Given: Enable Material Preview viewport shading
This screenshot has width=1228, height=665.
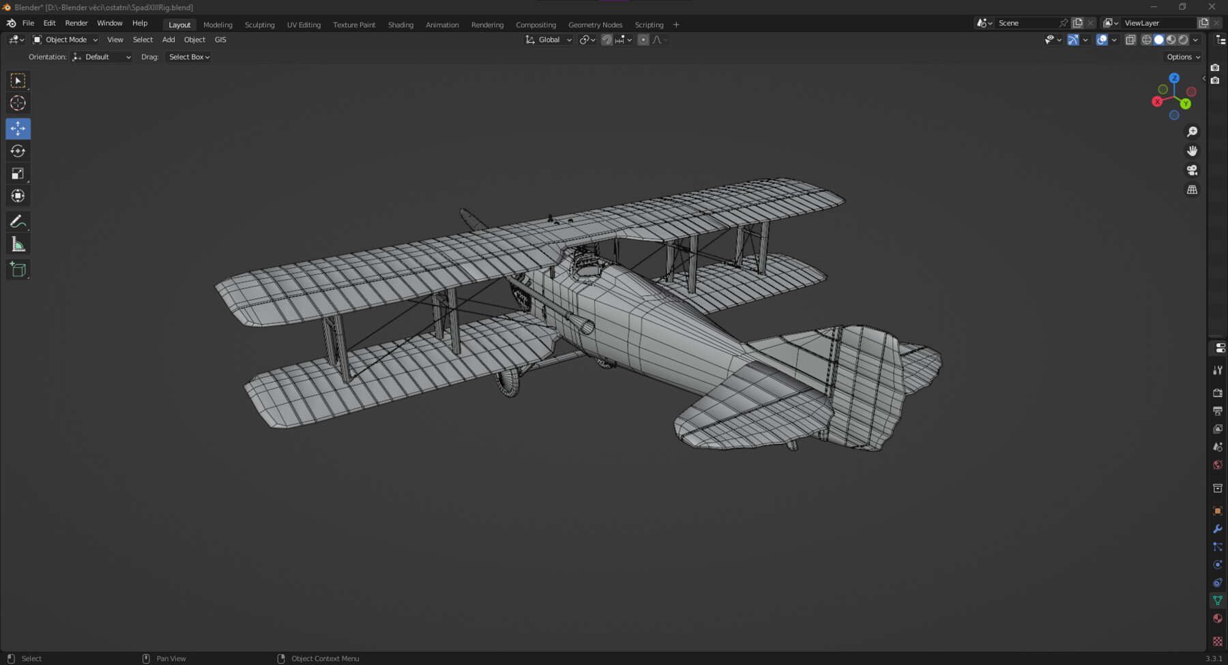Looking at the screenshot, I should (x=1171, y=40).
